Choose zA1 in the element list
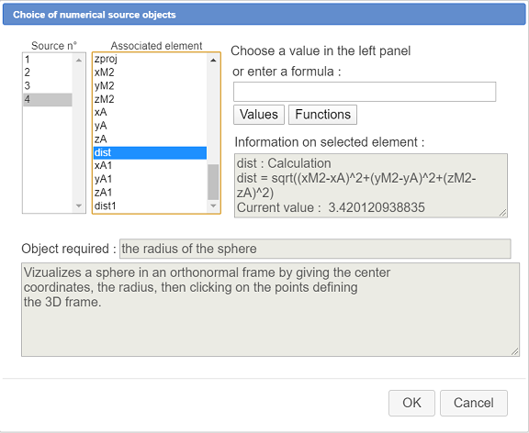529x433 pixels. [x=150, y=193]
